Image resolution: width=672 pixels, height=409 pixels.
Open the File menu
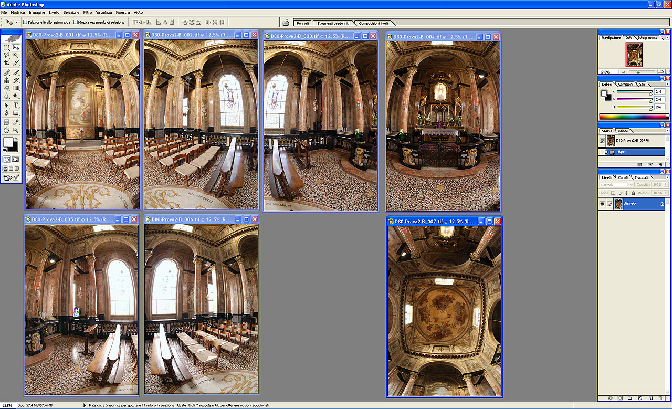click(4, 12)
